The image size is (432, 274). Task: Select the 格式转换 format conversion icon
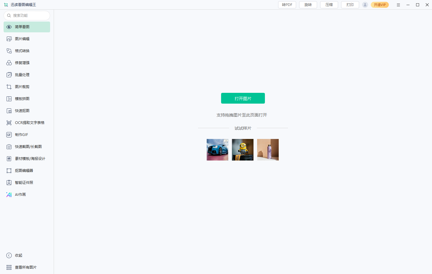coord(9,51)
